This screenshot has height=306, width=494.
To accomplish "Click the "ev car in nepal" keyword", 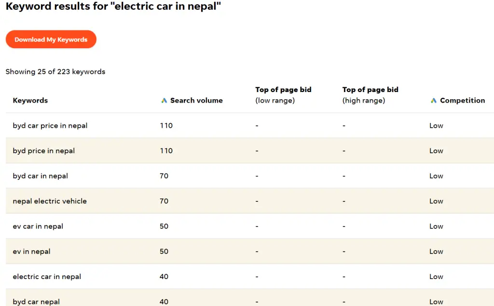I will pos(38,226).
